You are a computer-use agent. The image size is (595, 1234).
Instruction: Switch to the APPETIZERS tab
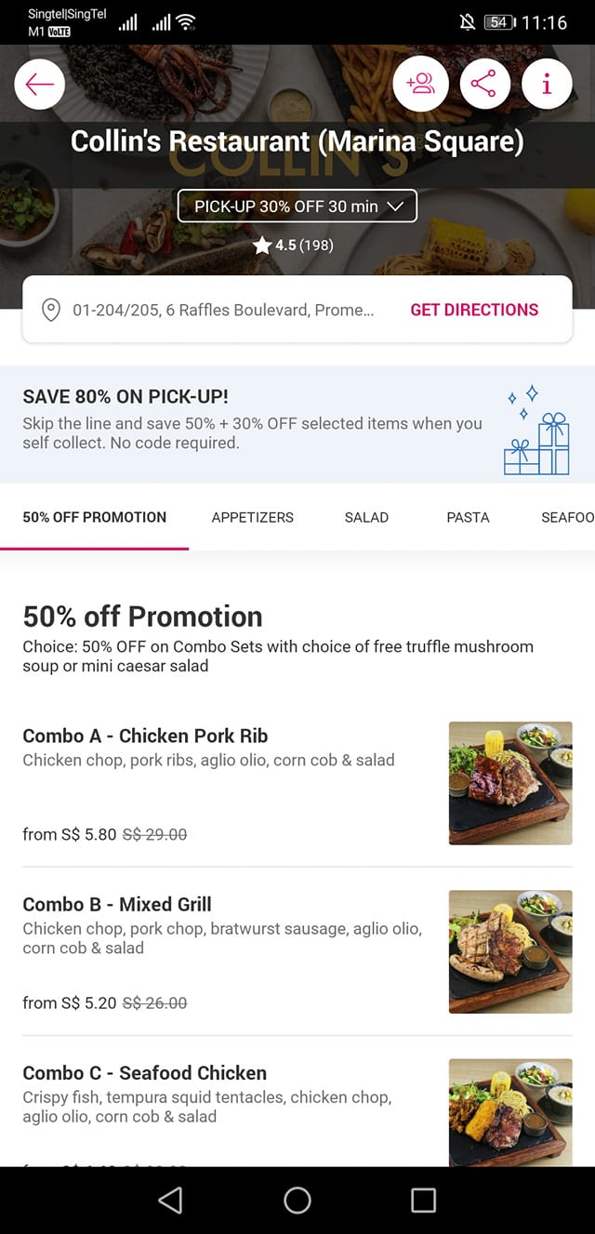(x=252, y=517)
